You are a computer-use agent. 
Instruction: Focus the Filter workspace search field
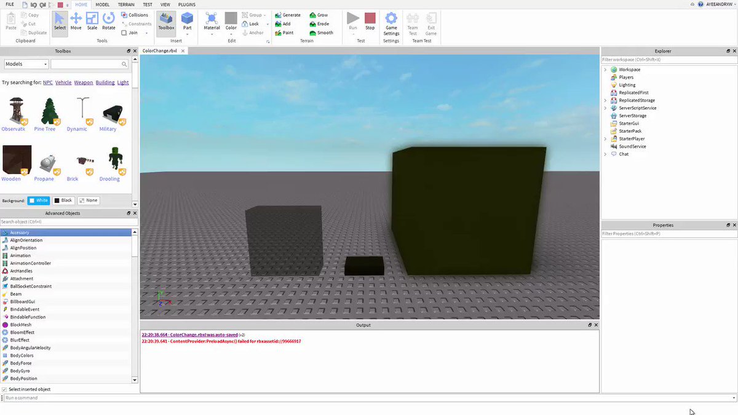(669, 60)
